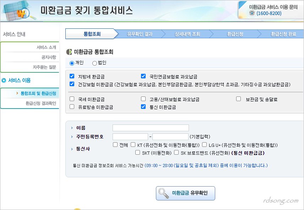
Task: Open 환급신청 결과확인 sidebar item
Action: click(41, 103)
